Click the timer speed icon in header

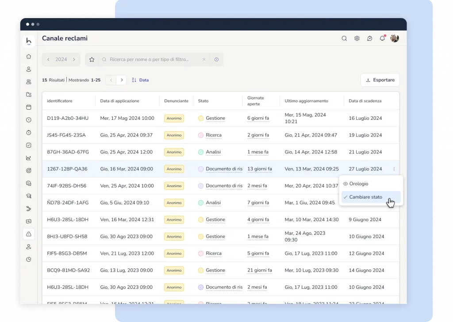[x=370, y=38]
